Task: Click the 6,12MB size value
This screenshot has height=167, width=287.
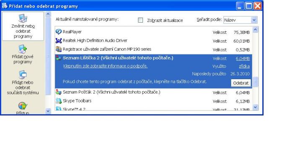Action: click(x=243, y=101)
